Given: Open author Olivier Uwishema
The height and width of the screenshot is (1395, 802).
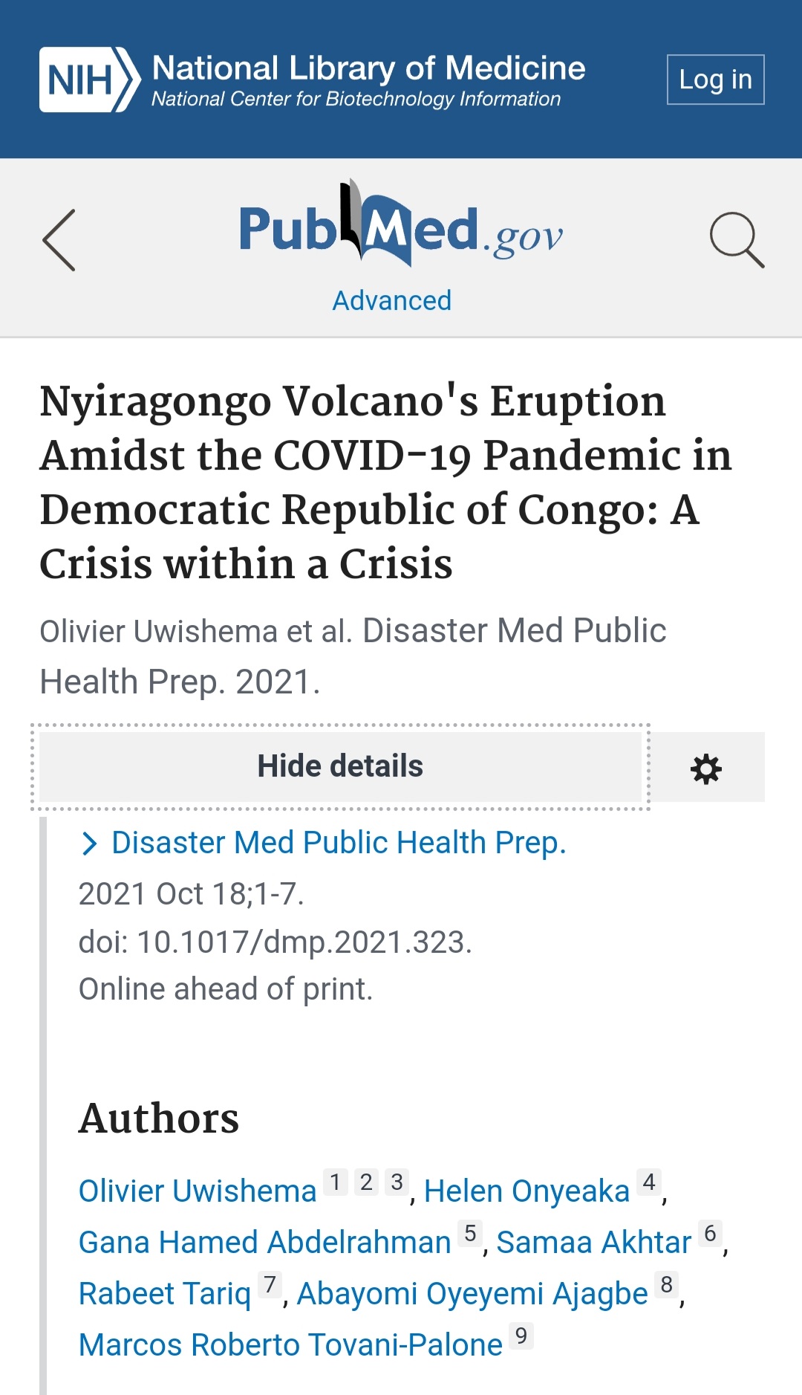Looking at the screenshot, I should click(198, 1191).
